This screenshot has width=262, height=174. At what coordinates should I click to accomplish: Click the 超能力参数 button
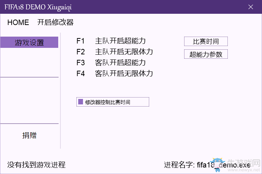[206, 54]
